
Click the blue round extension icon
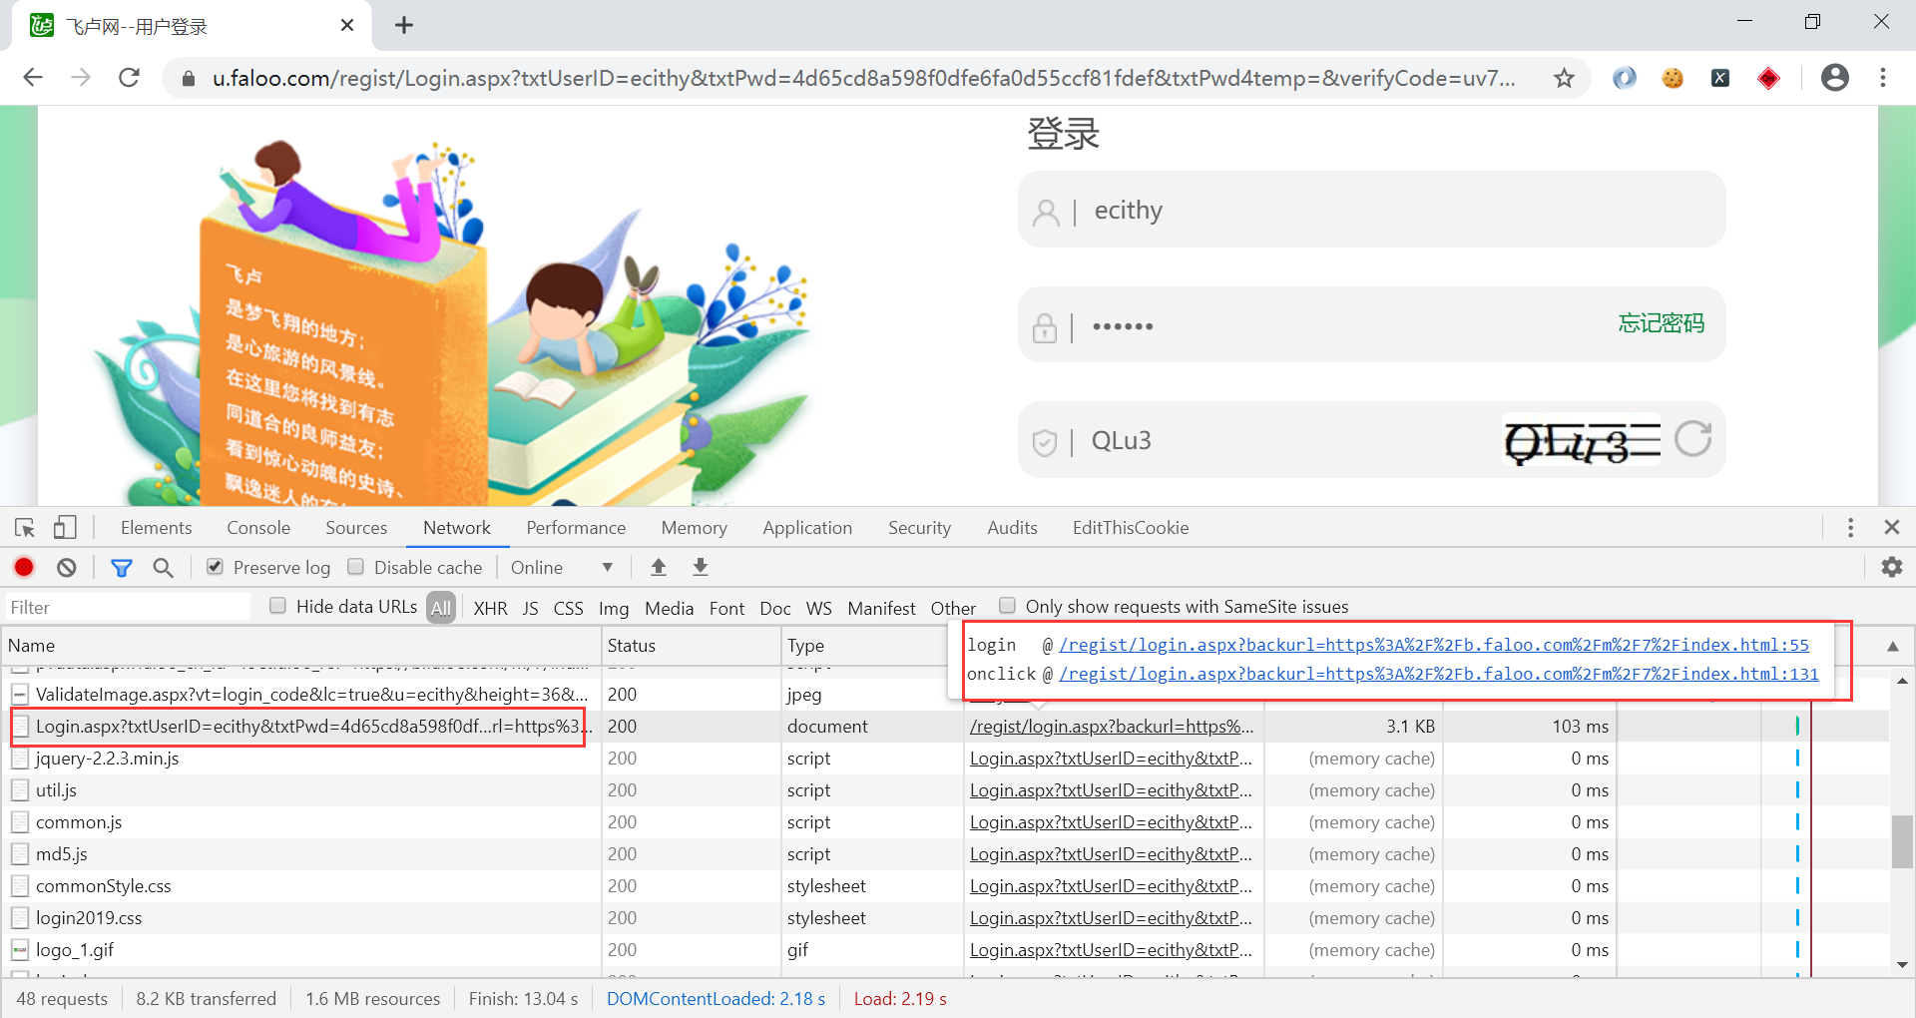pos(1625,78)
